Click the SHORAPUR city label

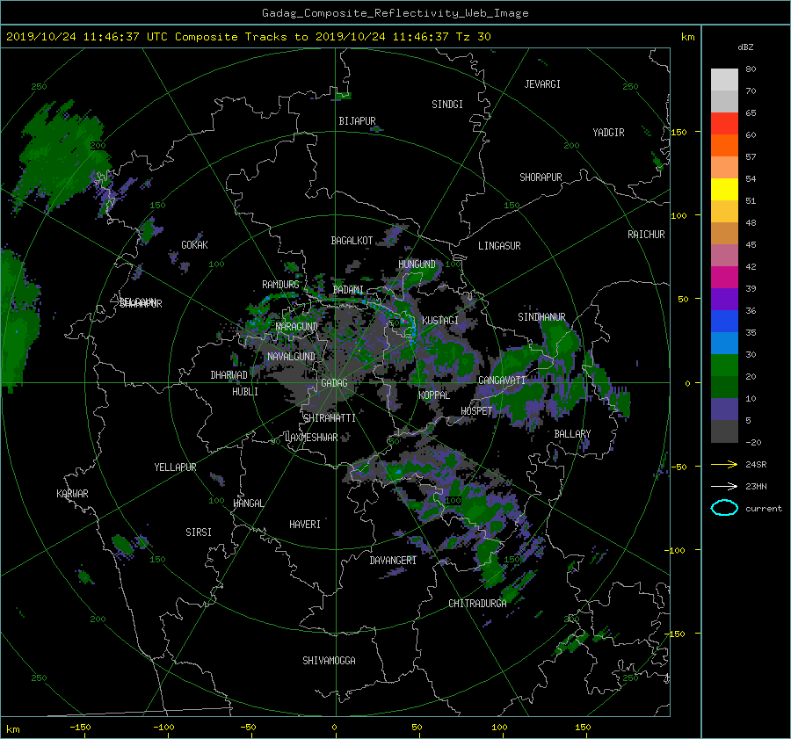(x=541, y=178)
